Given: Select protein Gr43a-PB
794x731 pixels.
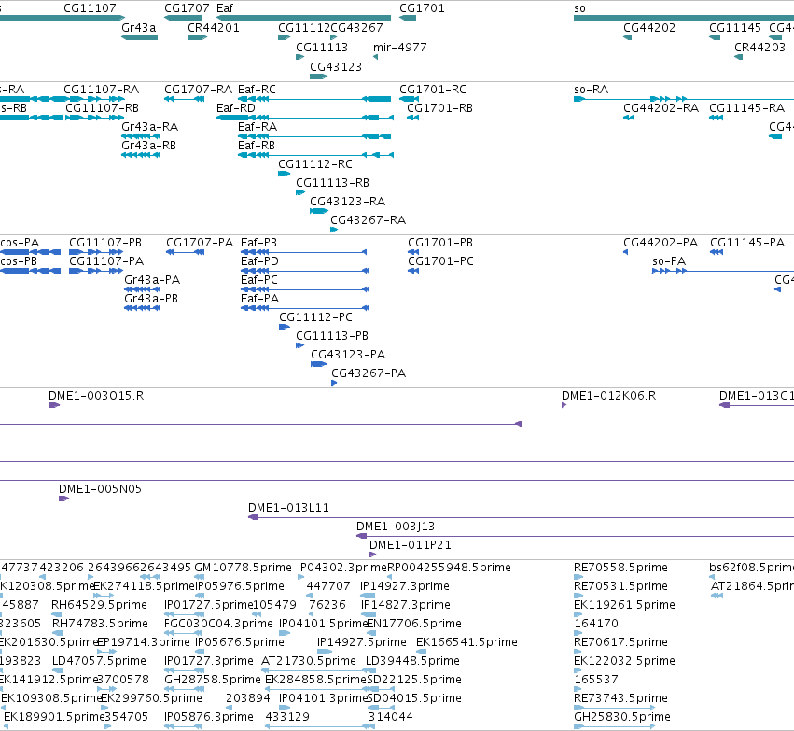Looking at the screenshot, I should (x=151, y=299).
